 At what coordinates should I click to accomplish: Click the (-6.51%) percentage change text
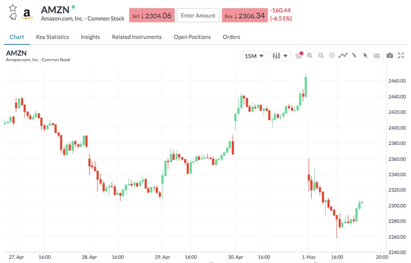tap(281, 19)
